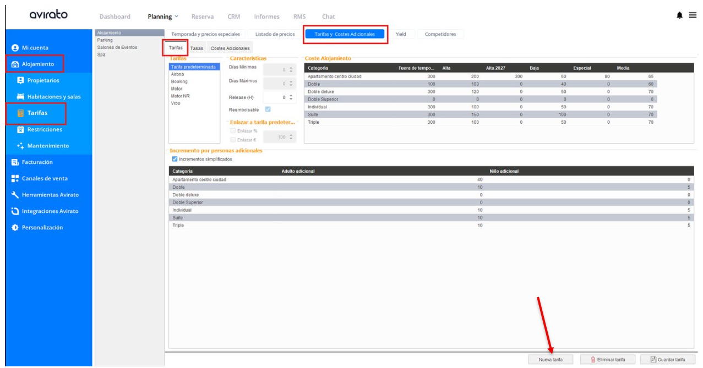Click the Nueva tarifa button

click(551, 359)
